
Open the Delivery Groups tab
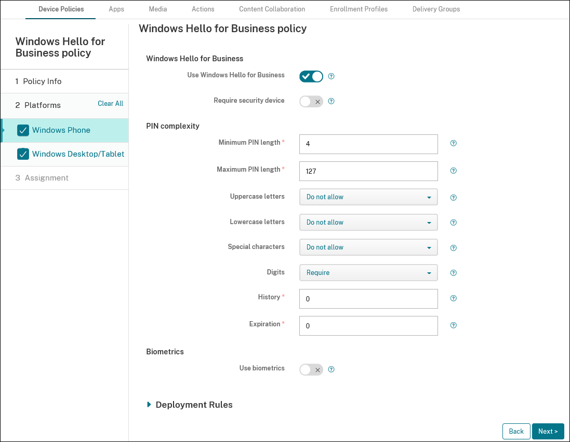436,9
